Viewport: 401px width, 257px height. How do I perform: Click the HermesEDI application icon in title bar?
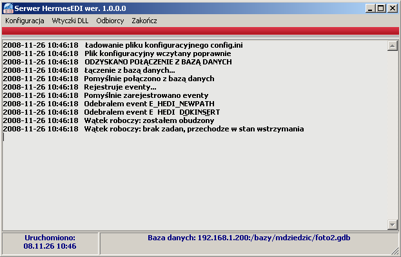(8, 8)
